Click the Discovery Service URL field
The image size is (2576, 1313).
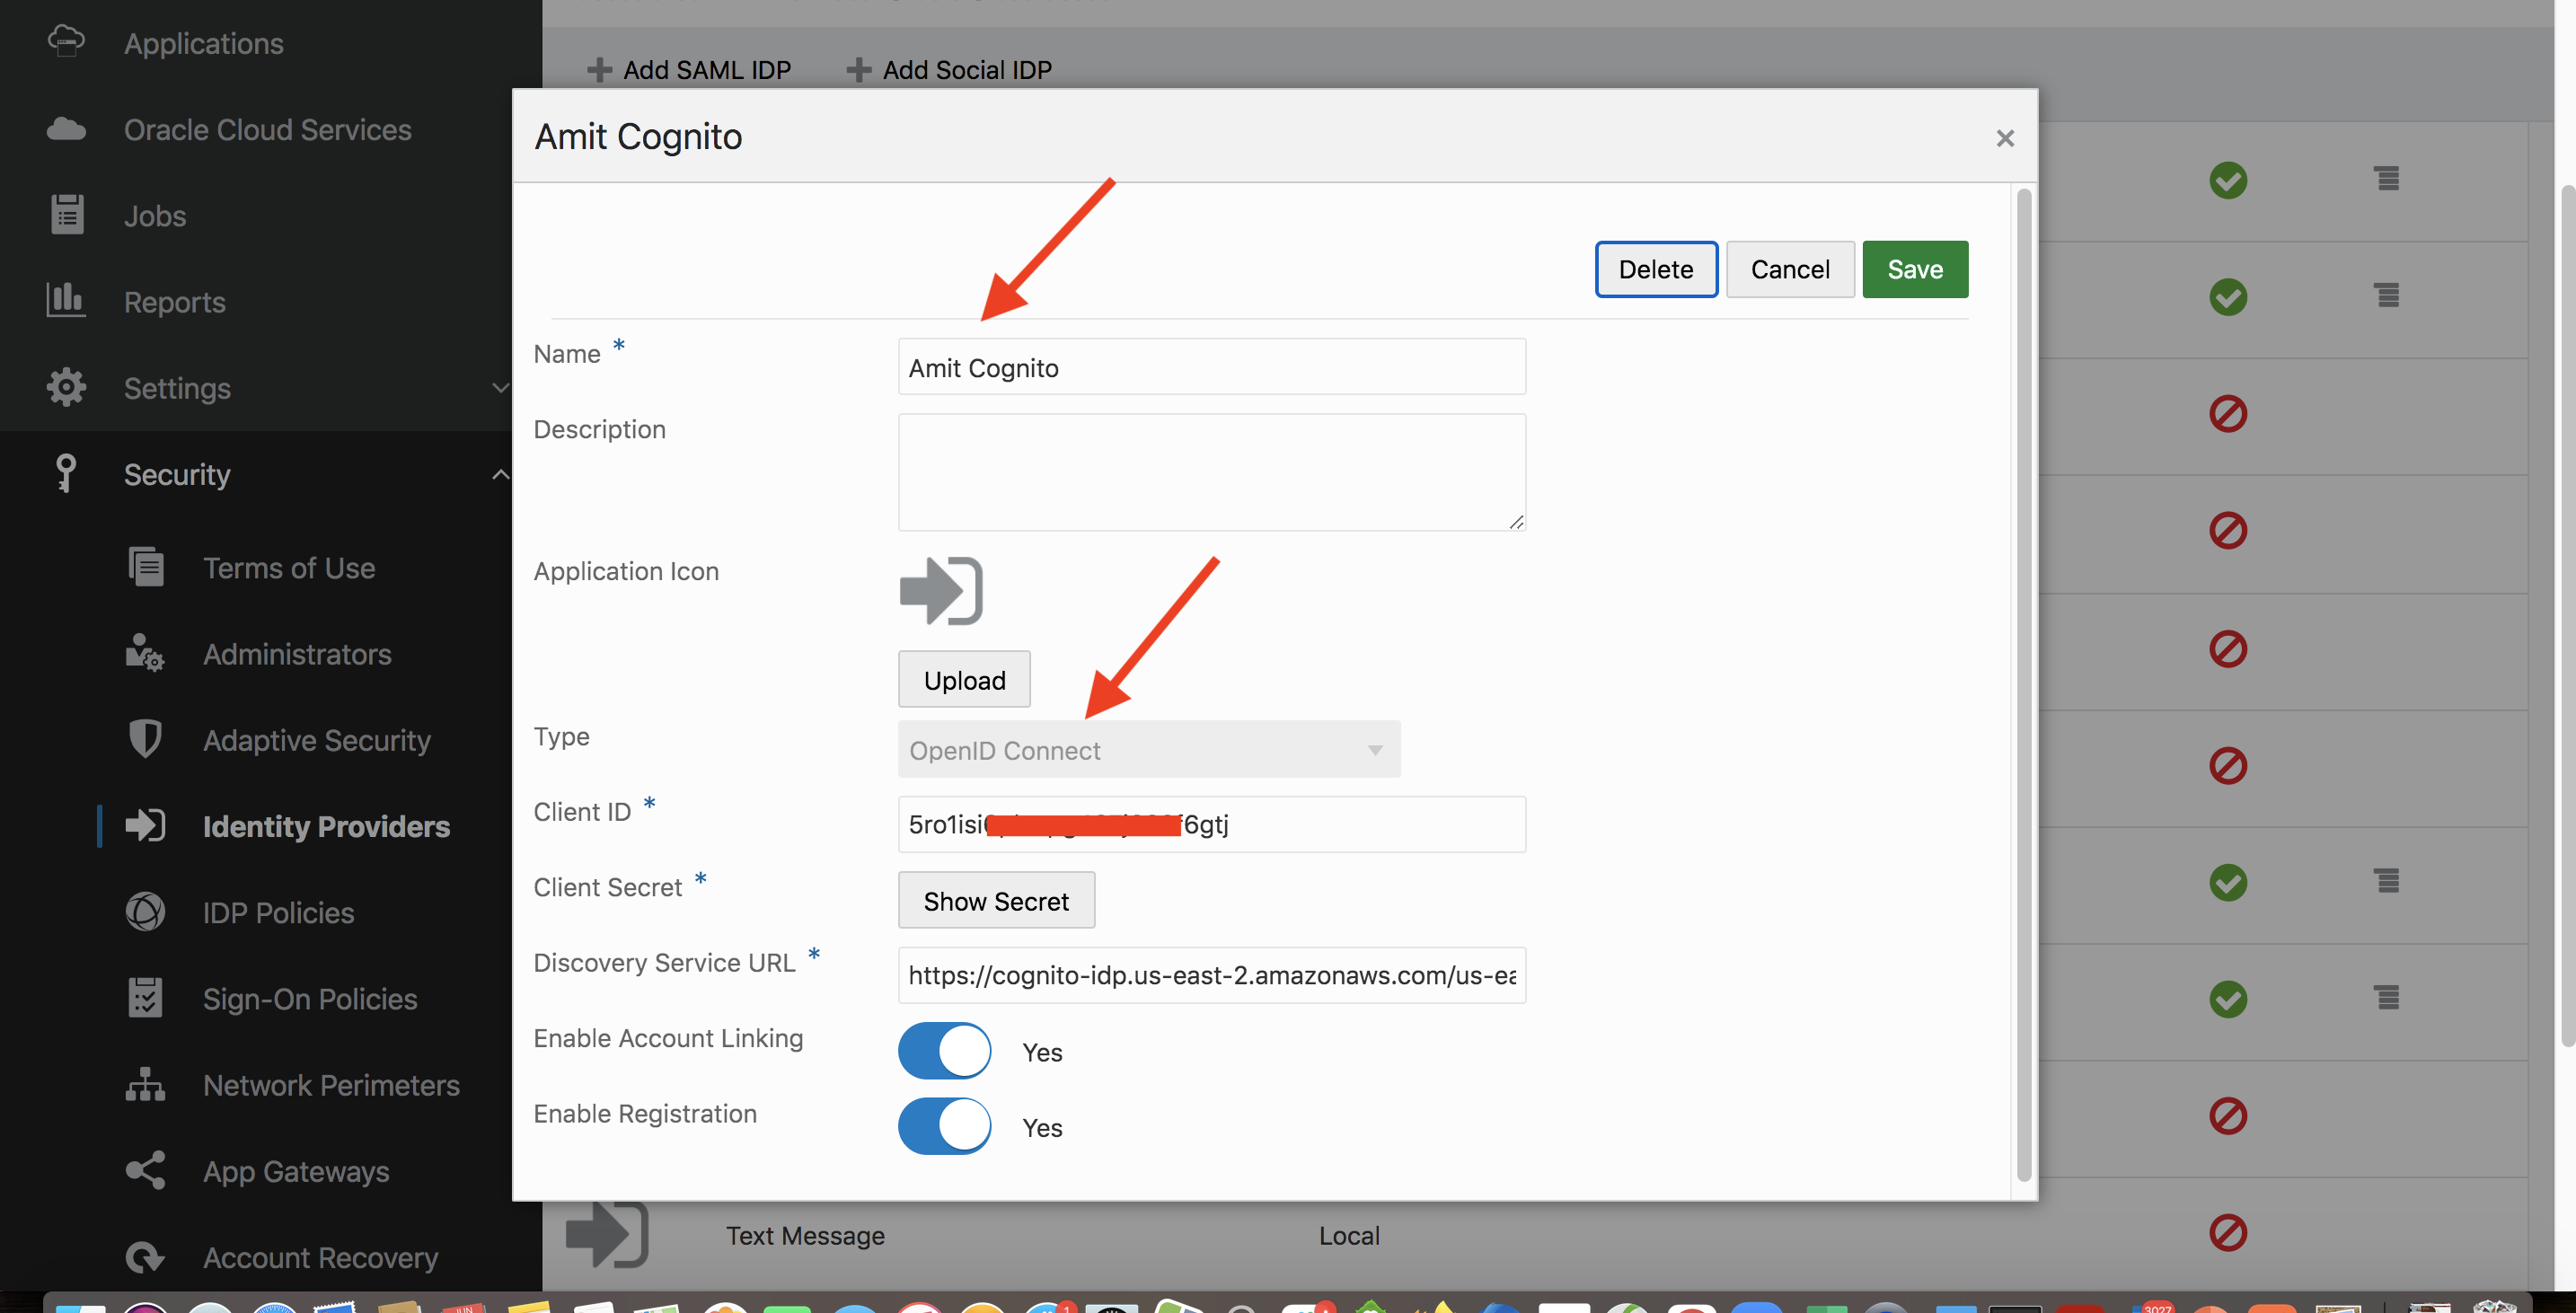tap(1211, 975)
